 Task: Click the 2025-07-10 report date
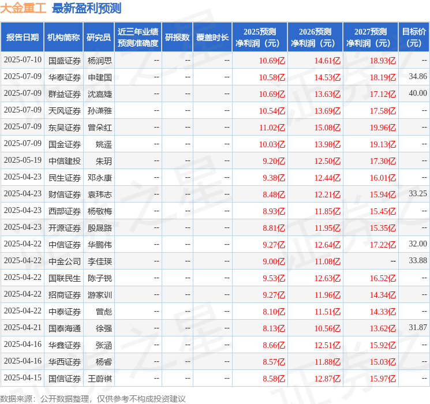[x=23, y=59]
